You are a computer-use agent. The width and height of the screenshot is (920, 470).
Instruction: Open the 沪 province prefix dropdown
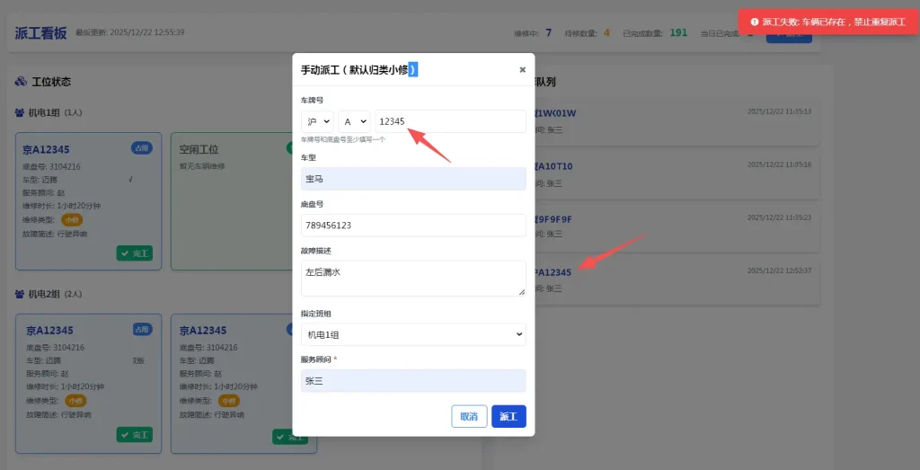pyautogui.click(x=317, y=121)
